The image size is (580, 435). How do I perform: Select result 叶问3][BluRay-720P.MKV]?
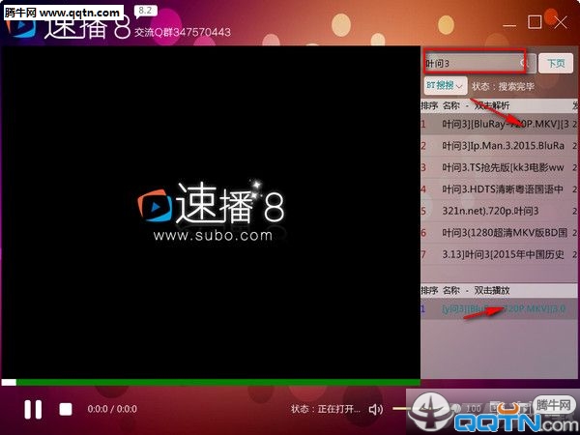tap(500, 124)
